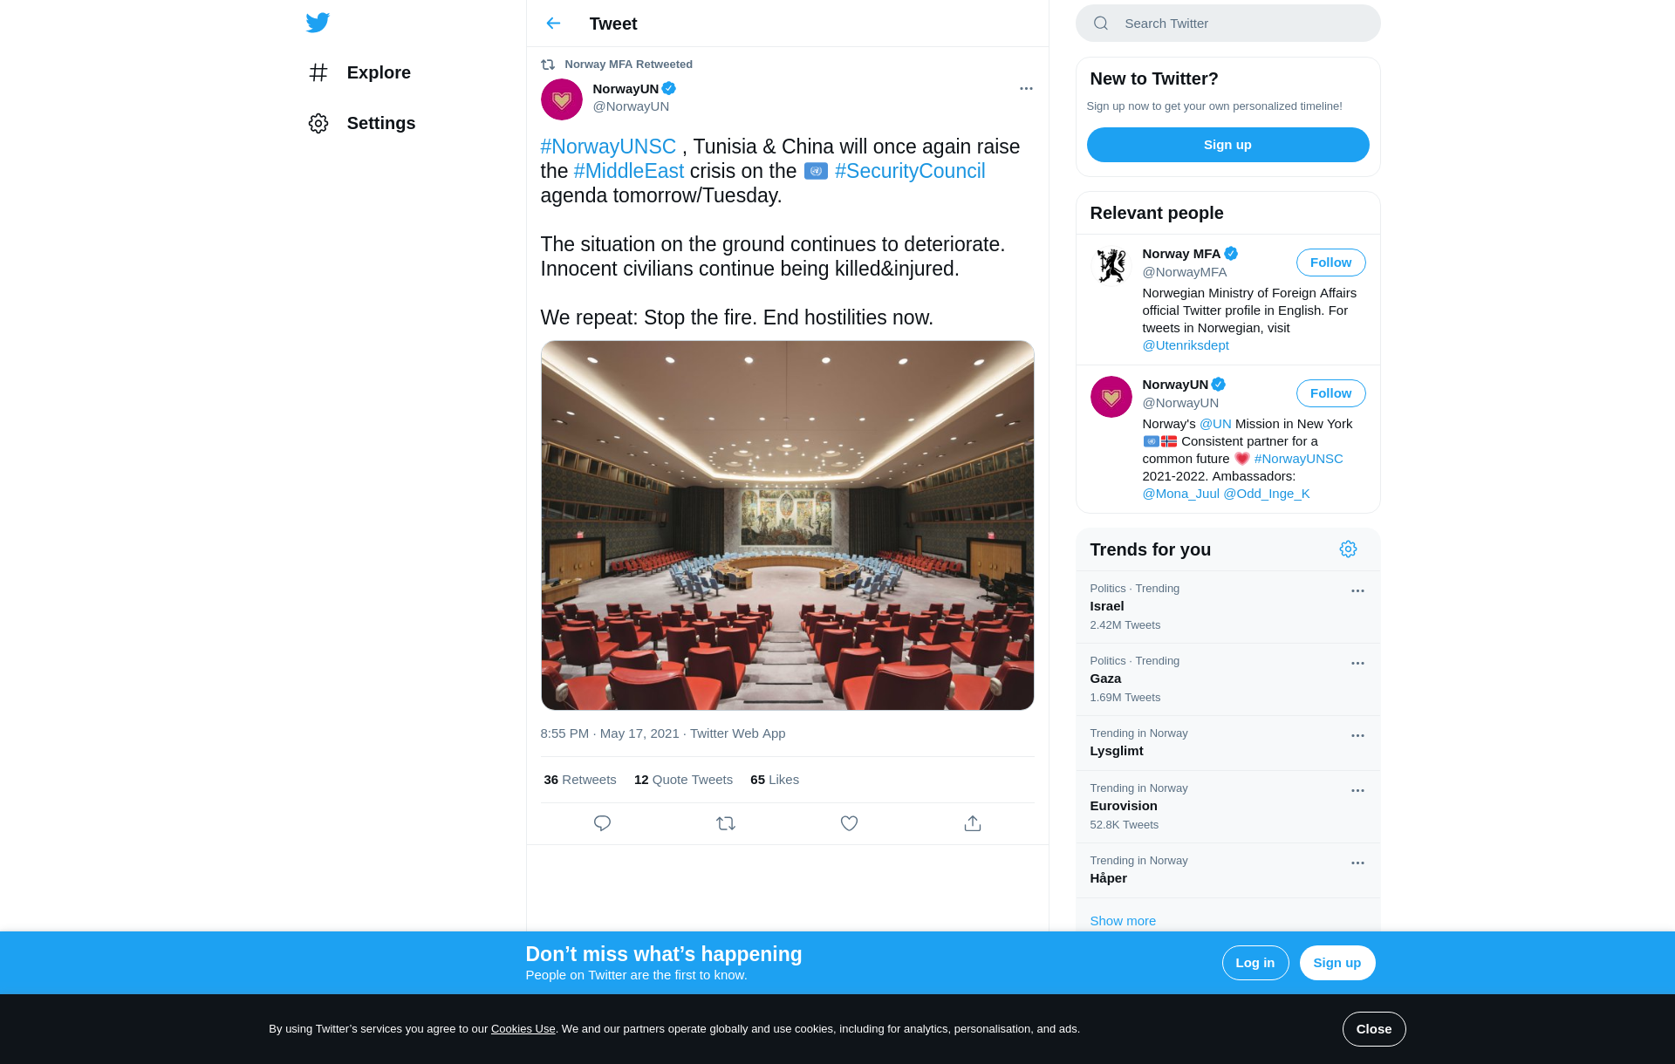Viewport: 1675px width, 1064px height.
Task: Click the #MiddleEast hashtag link
Action: [628, 171]
